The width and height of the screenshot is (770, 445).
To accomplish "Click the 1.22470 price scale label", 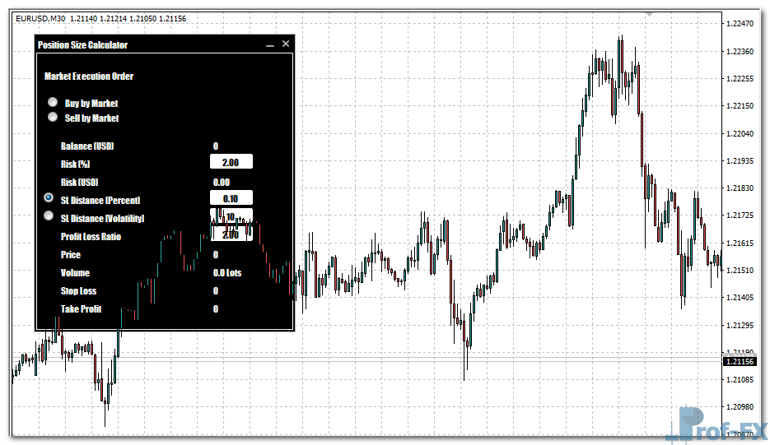I will [x=741, y=24].
